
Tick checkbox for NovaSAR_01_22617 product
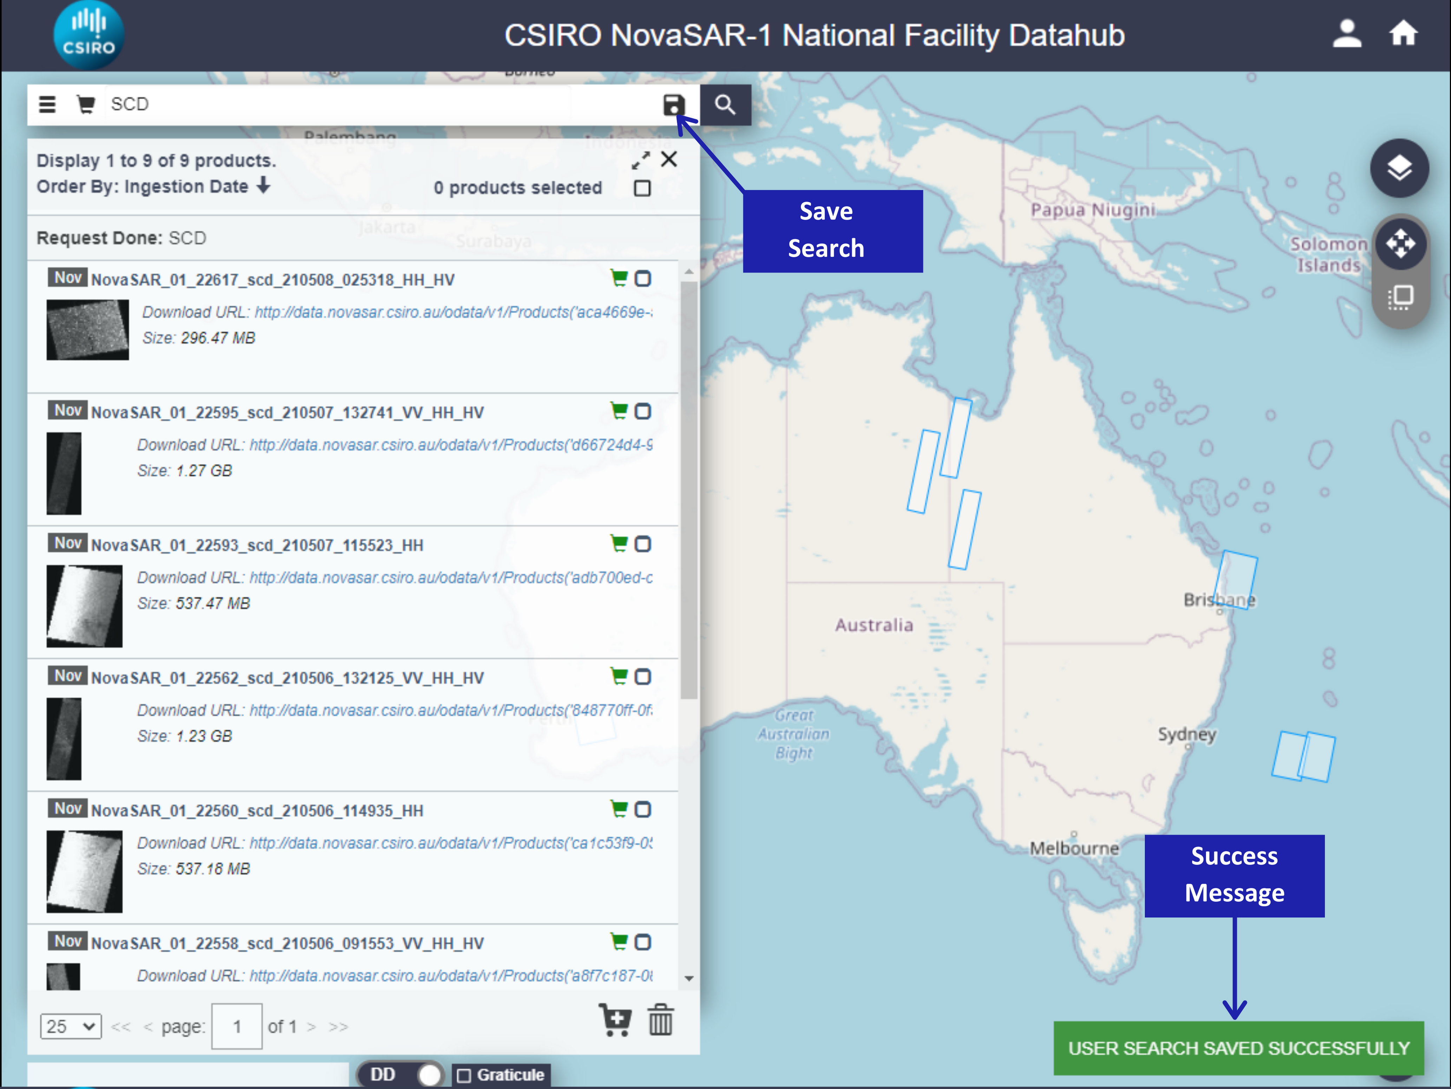643,279
